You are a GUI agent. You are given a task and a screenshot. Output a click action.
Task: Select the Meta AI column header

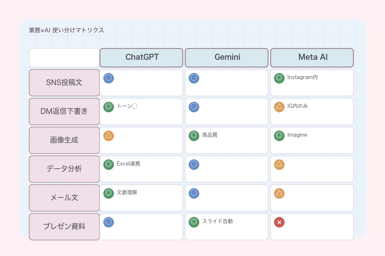312,58
